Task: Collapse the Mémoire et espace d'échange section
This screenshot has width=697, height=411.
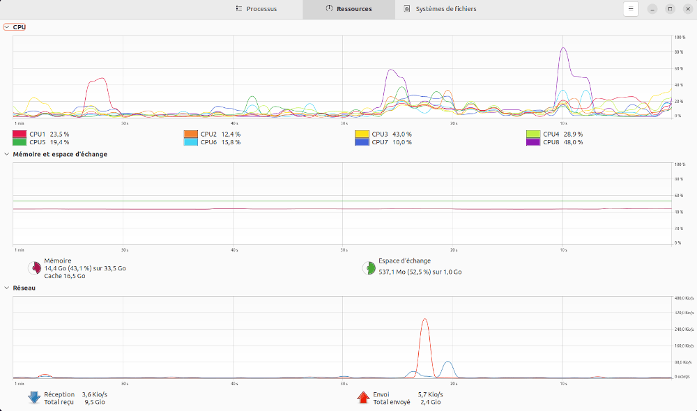Action: [7, 154]
